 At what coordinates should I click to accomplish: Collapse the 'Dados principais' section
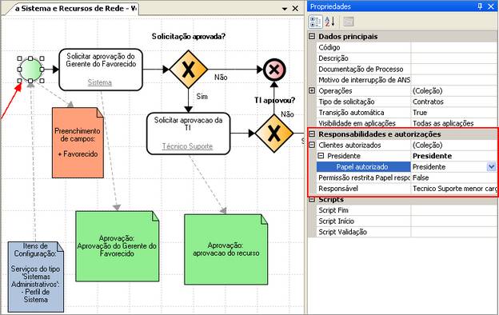(x=312, y=36)
